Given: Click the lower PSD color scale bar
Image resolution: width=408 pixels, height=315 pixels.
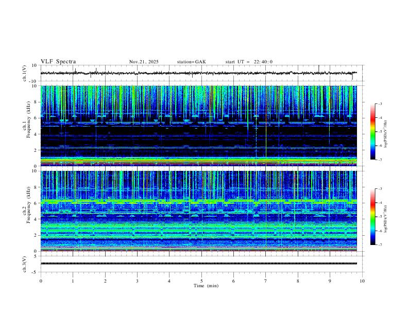Looking at the screenshot, I should [373, 217].
